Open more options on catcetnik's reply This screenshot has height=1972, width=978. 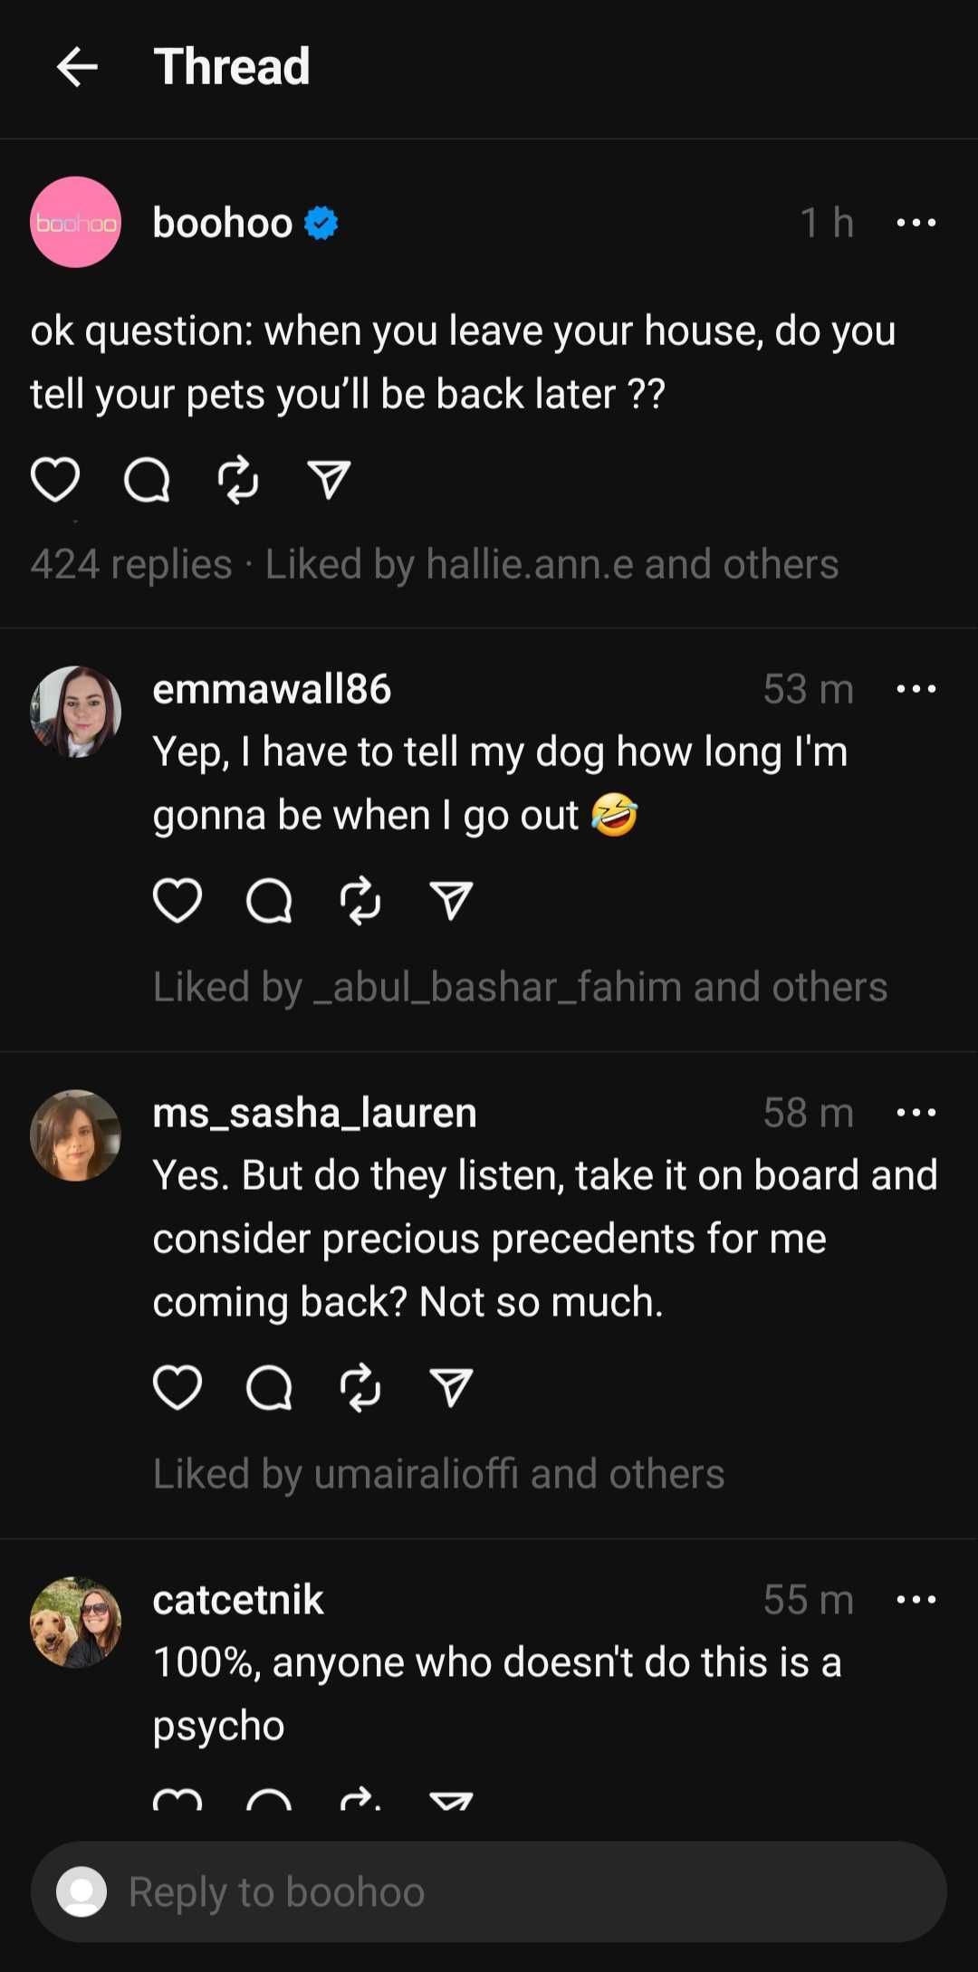coord(916,1600)
